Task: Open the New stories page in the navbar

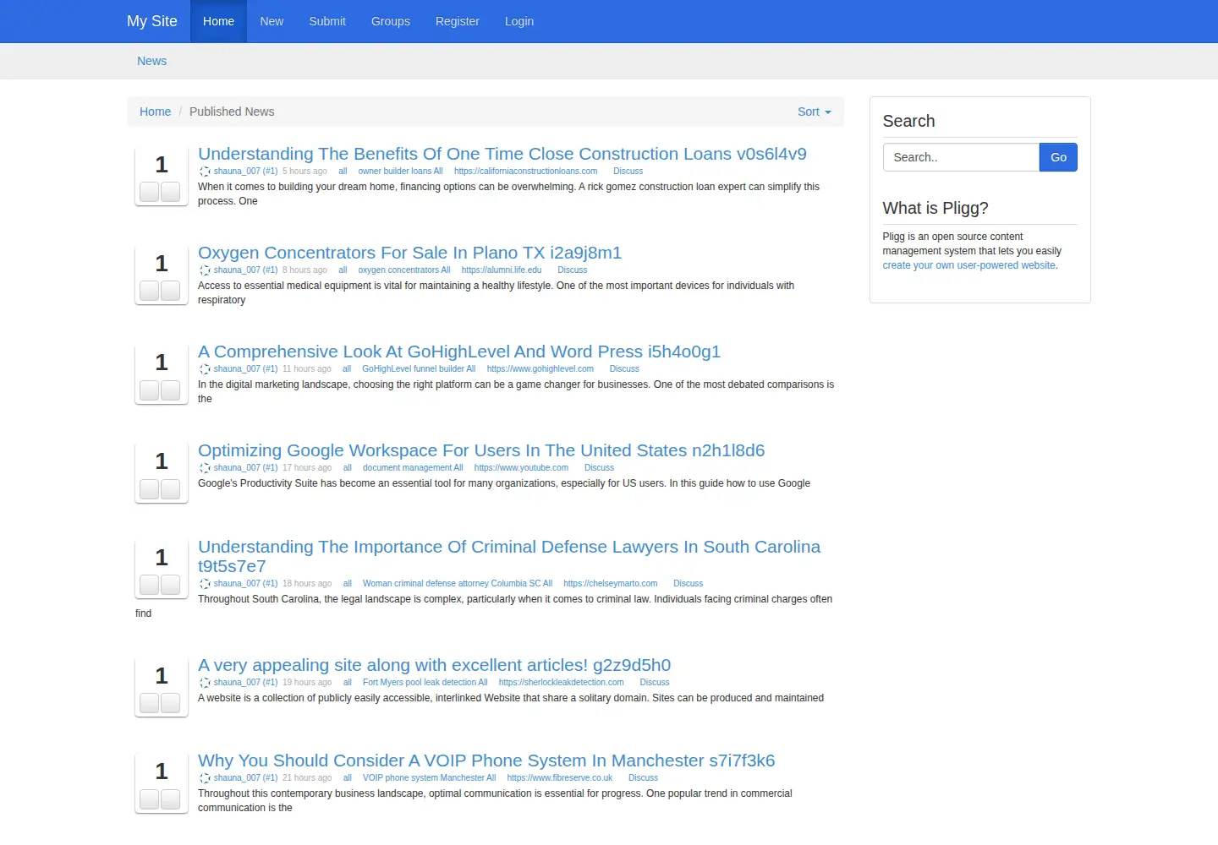Action: point(272,21)
